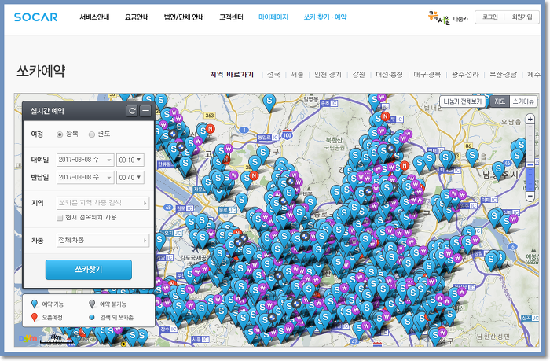Click the 로그인 button
Image resolution: width=550 pixels, height=361 pixels.
pyautogui.click(x=490, y=17)
